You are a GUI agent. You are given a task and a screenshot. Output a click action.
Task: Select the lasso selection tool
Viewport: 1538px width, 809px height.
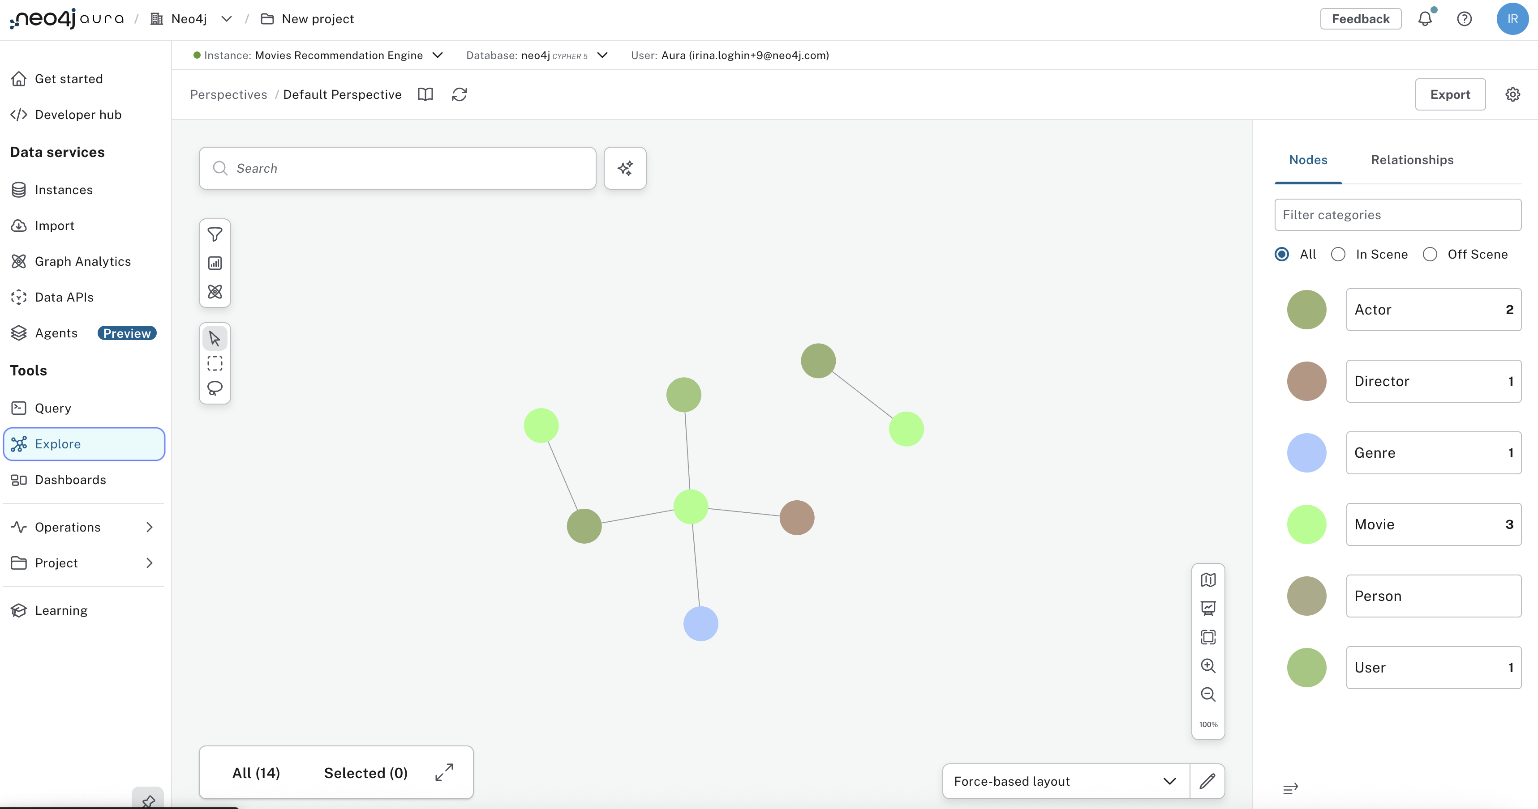215,388
